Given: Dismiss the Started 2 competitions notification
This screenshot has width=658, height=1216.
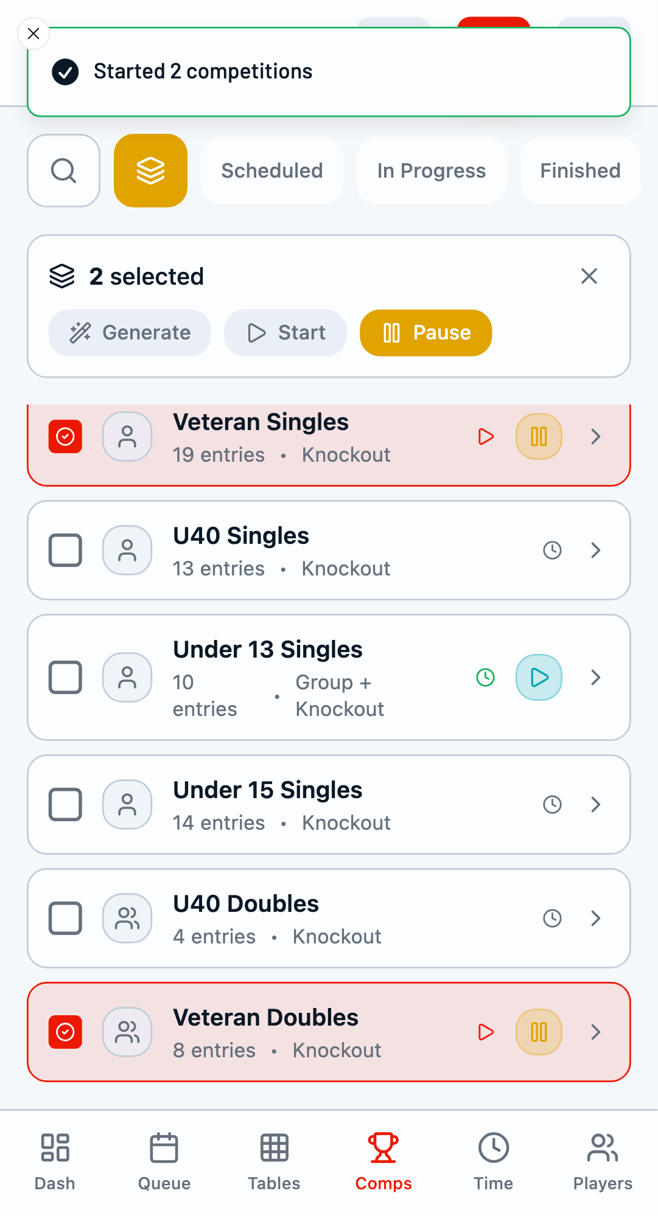Looking at the screenshot, I should pos(33,33).
